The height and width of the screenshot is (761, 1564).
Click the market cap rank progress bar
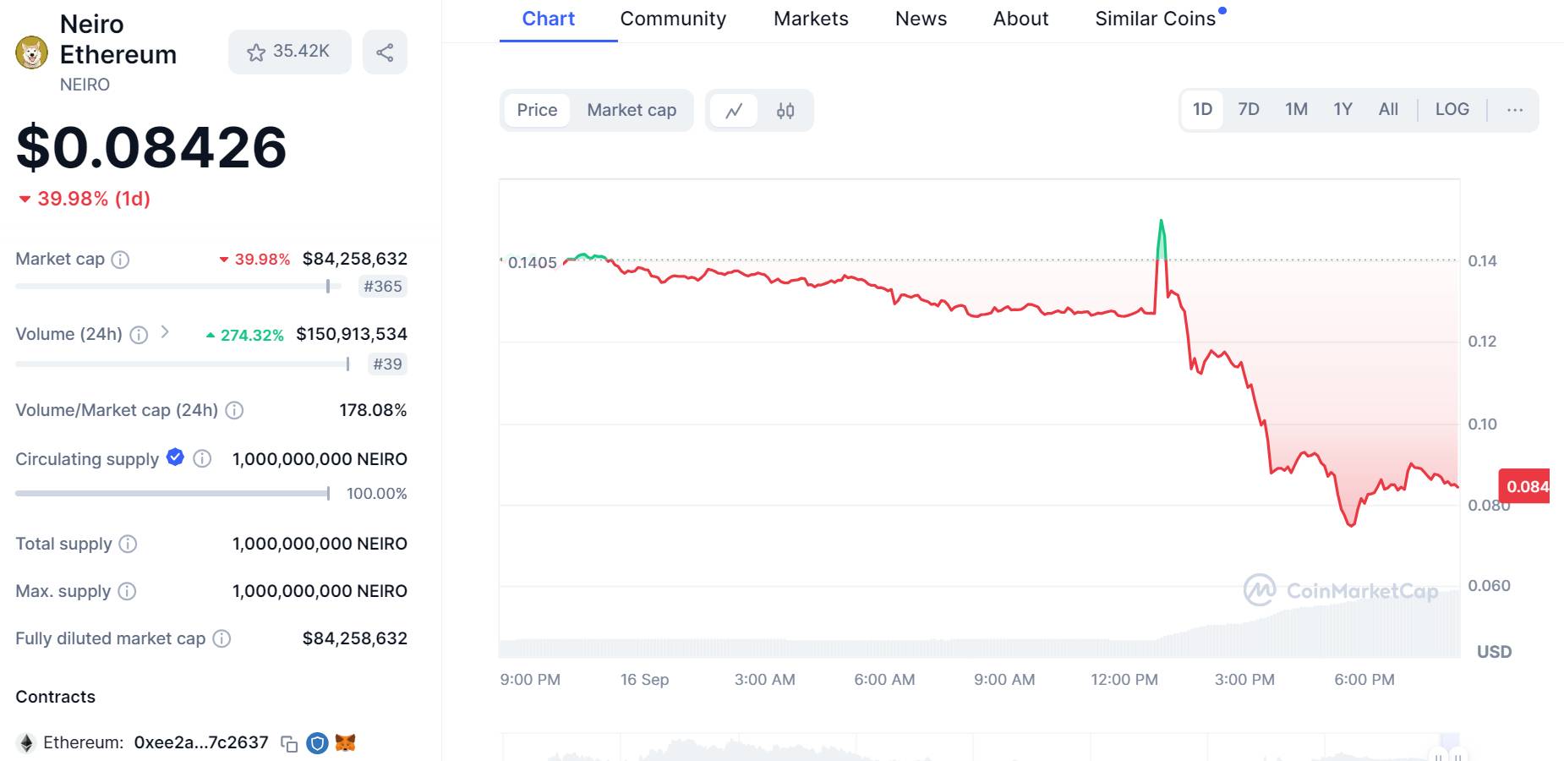click(x=178, y=287)
